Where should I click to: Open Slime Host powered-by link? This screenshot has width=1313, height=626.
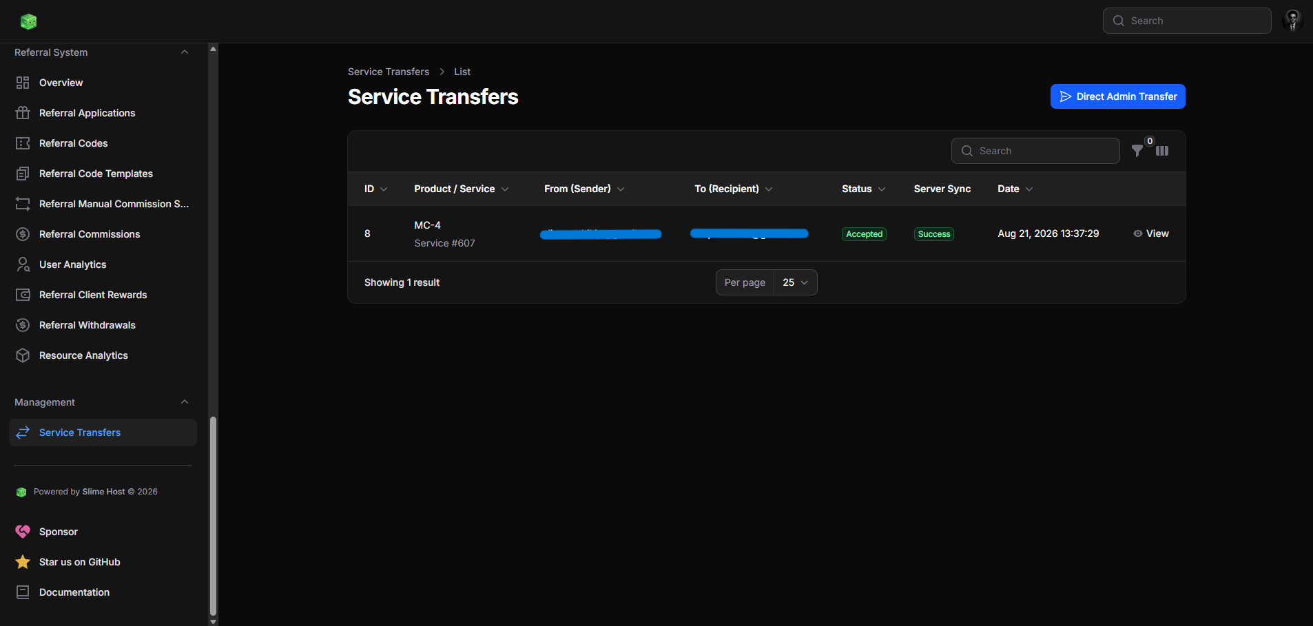103,492
